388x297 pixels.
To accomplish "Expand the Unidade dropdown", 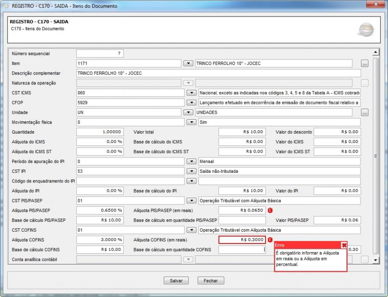I will [188, 112].
